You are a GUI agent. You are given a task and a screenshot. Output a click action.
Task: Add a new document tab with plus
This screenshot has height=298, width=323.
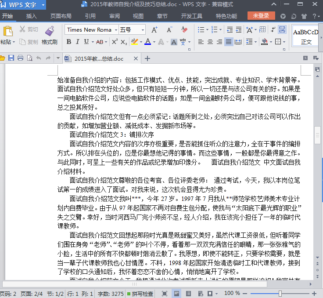coord(147,58)
